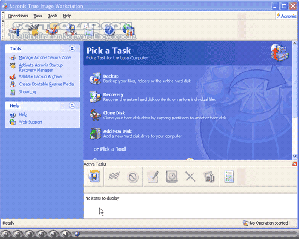
Task: Open the Operations menu
Action: (18, 16)
